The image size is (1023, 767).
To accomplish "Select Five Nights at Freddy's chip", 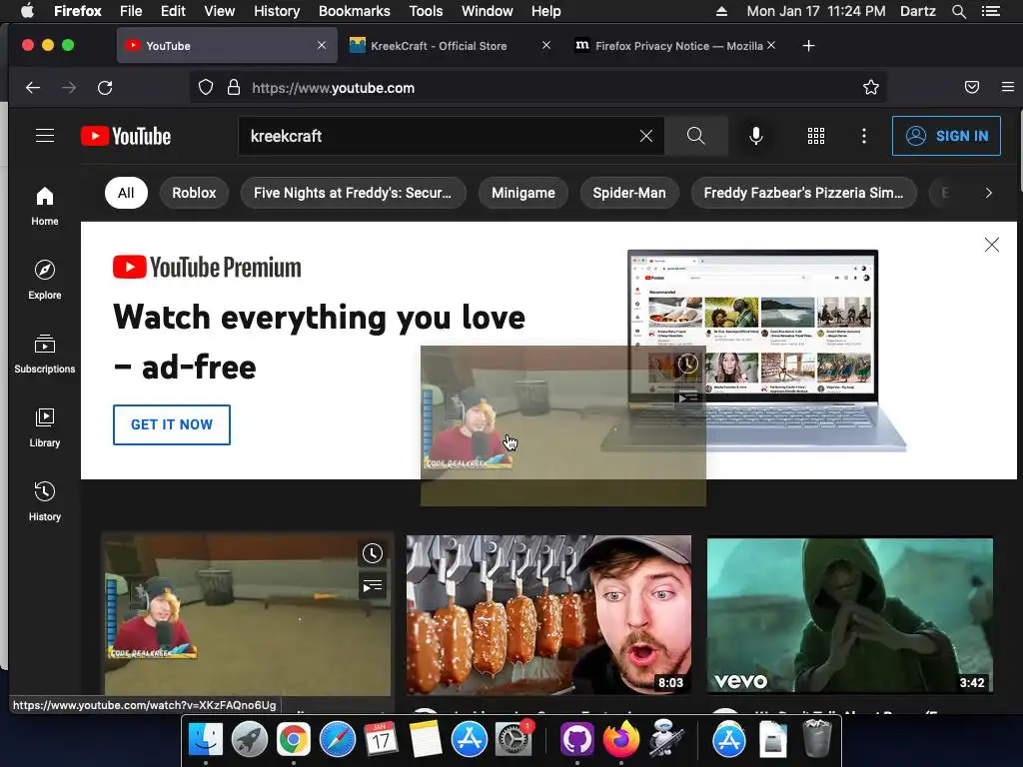I will (x=353, y=193).
